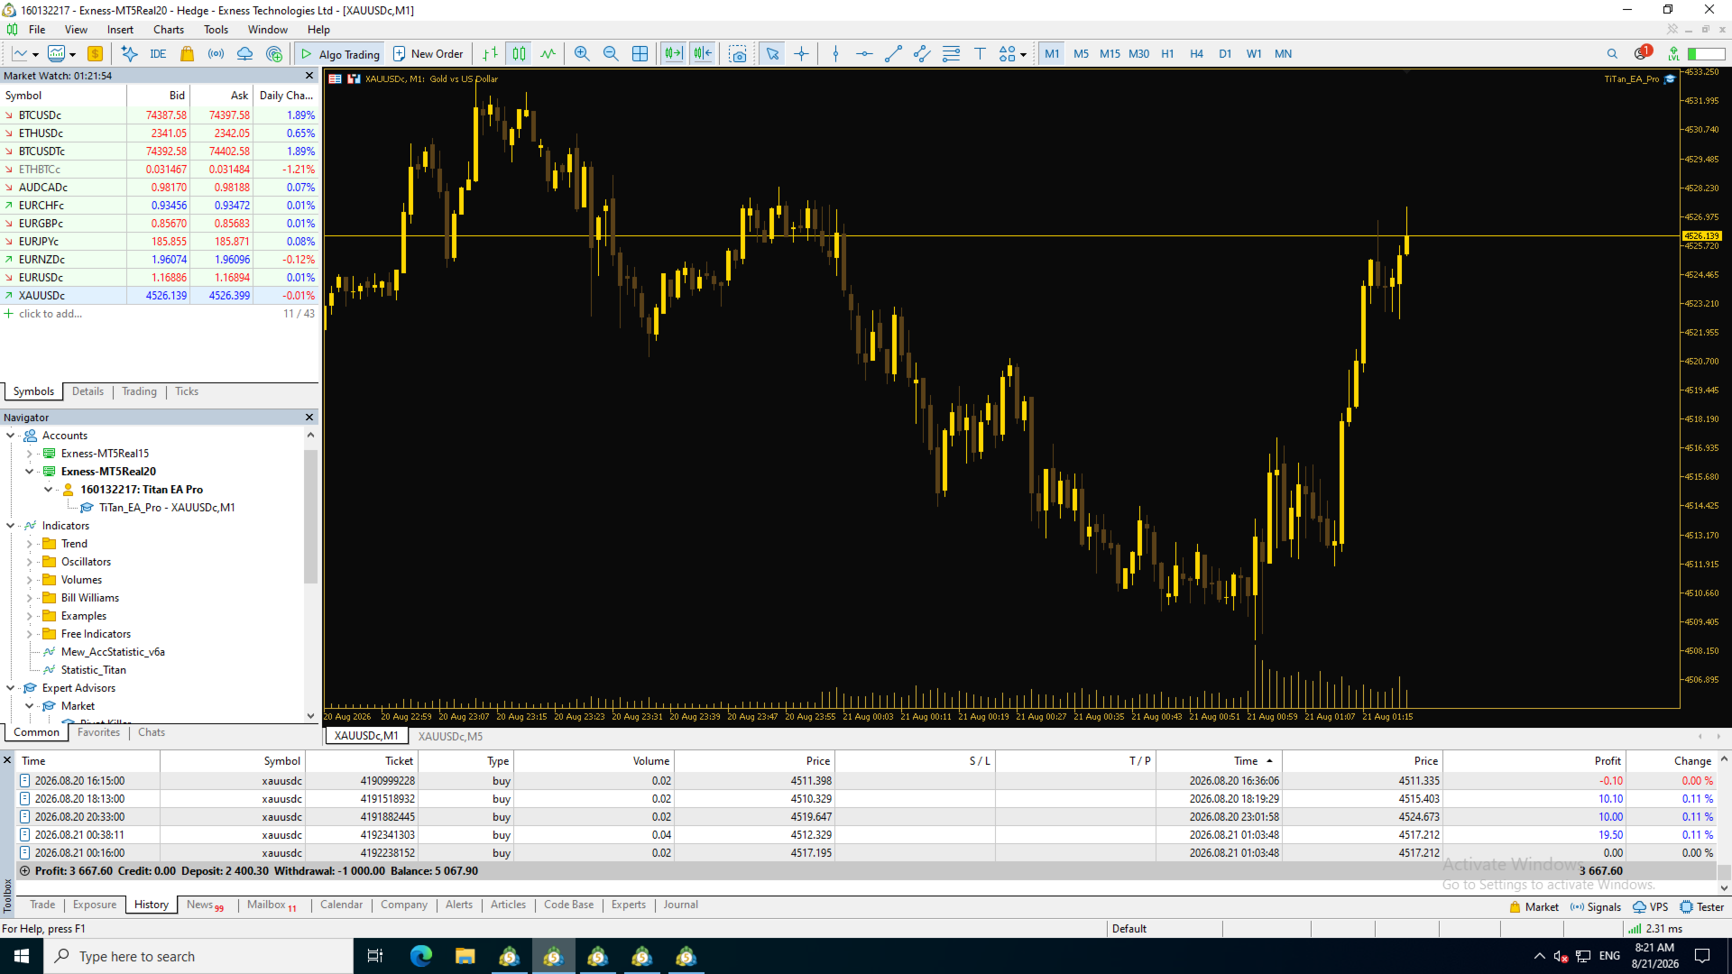
Task: Open the Favorites tab in Navigator
Action: click(x=98, y=732)
